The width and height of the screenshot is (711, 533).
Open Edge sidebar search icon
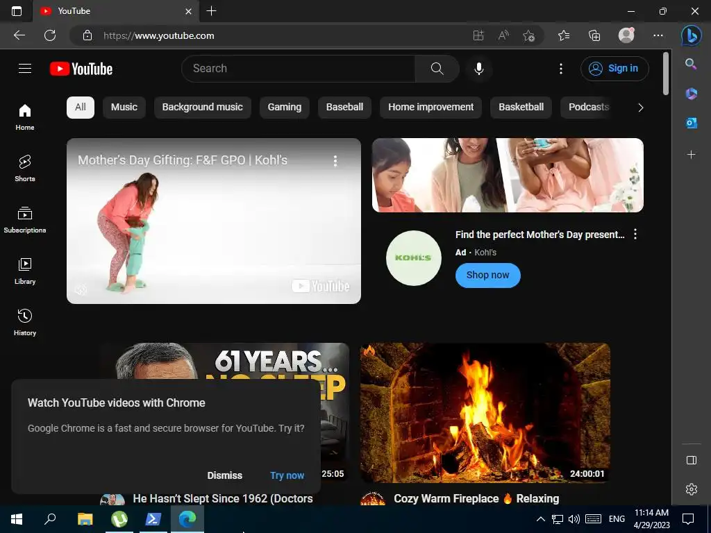(691, 64)
